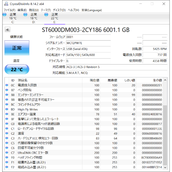Screen dimensions: 172x172
Task: Click the serial number field WCT2PW7E
Action: [x=88, y=43]
